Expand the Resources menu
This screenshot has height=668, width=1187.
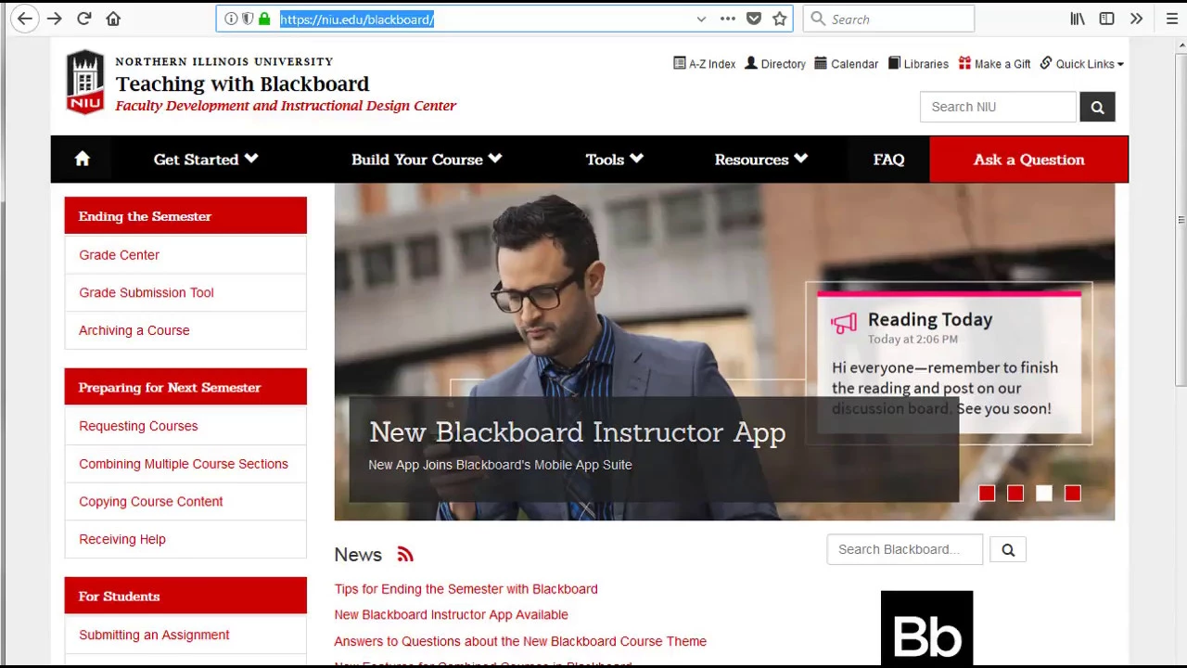pos(760,160)
